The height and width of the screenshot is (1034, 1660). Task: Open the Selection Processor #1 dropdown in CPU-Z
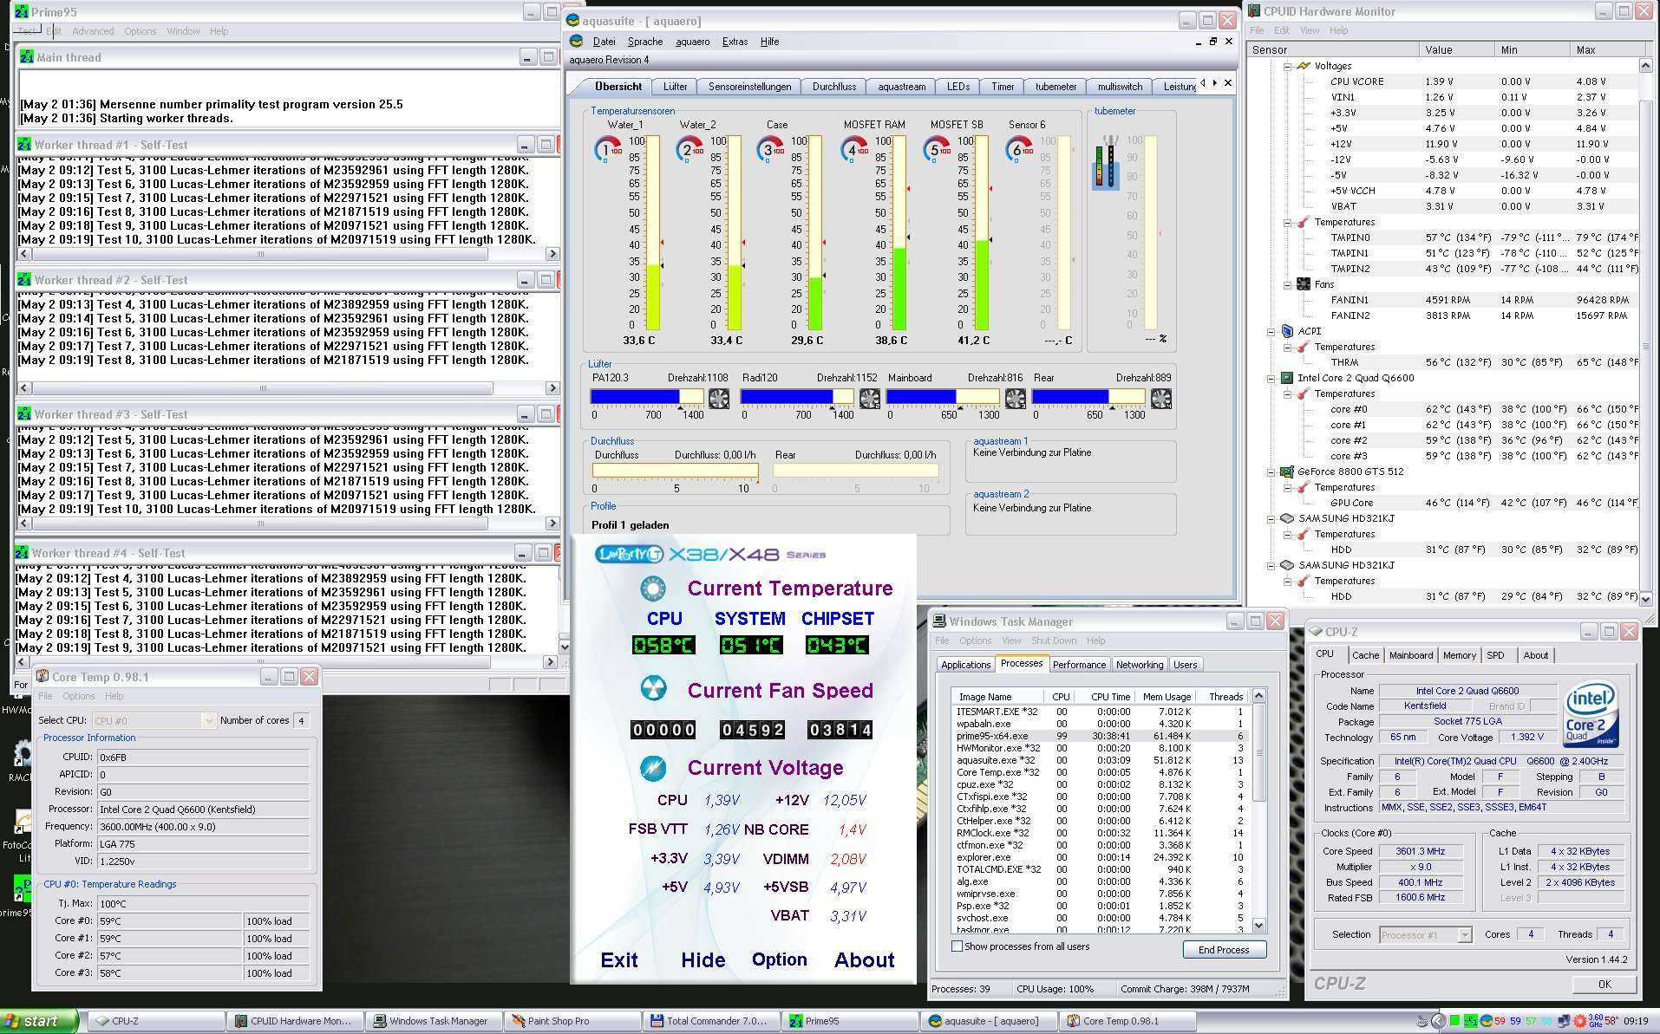[1465, 934]
